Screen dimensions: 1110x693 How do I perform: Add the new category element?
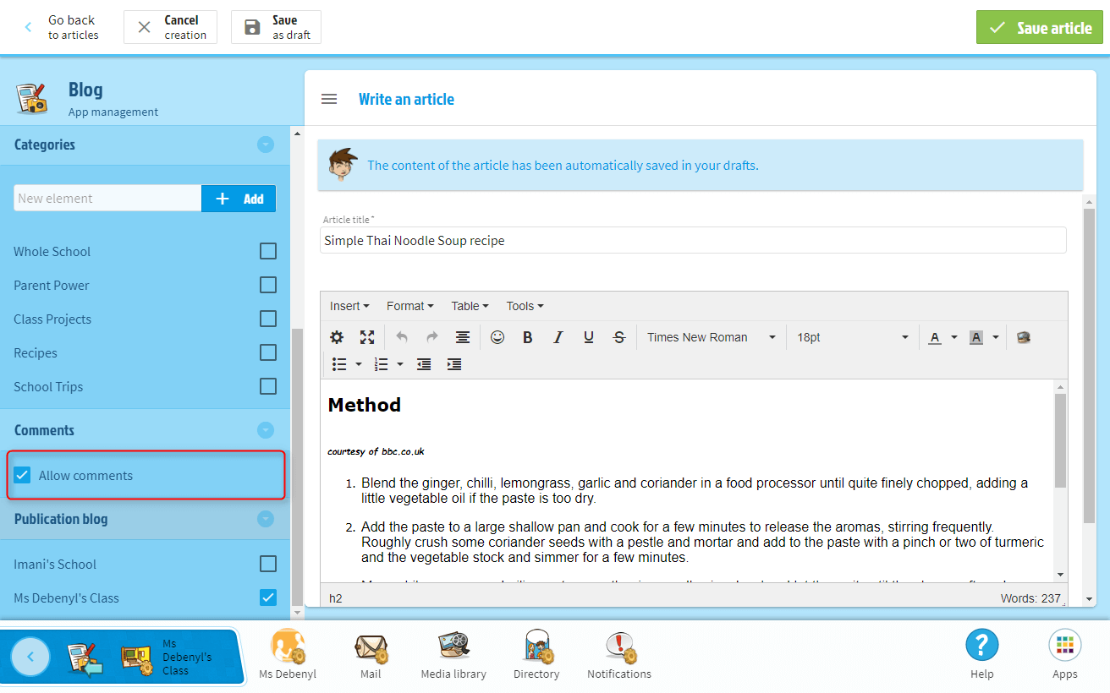239,199
